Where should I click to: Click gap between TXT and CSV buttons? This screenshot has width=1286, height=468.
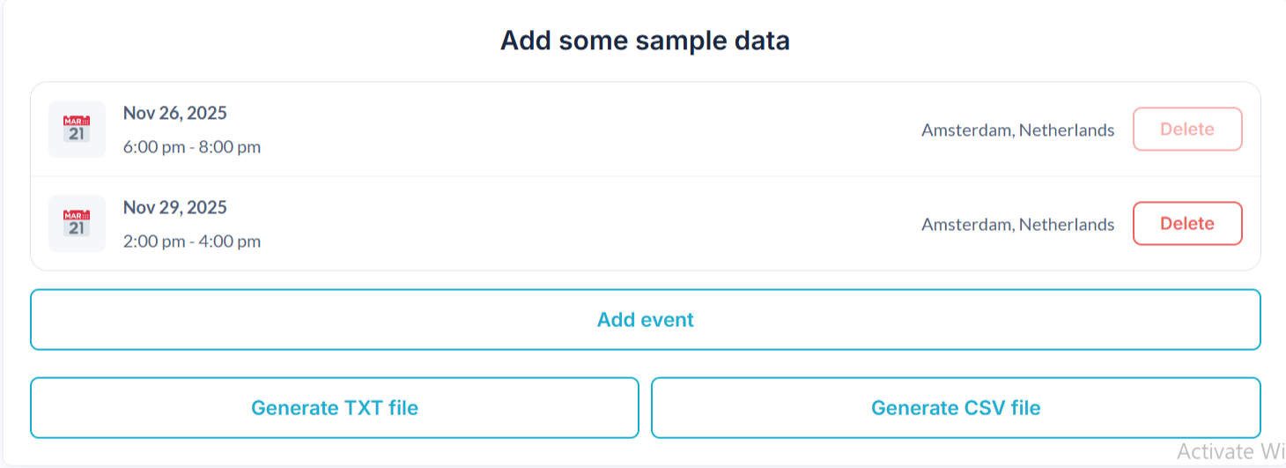(645, 408)
